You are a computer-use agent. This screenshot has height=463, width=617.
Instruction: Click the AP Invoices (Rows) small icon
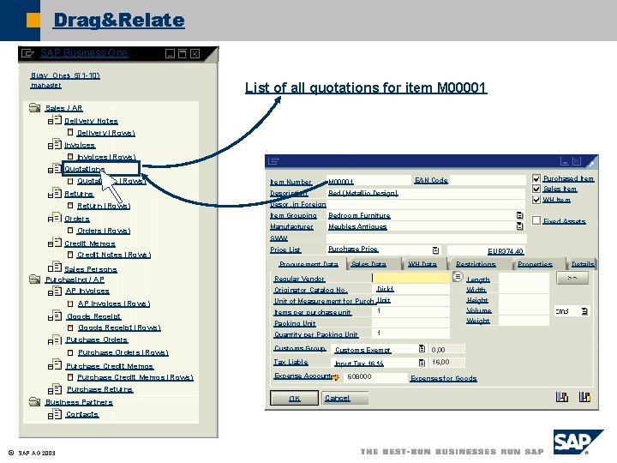tap(70, 304)
